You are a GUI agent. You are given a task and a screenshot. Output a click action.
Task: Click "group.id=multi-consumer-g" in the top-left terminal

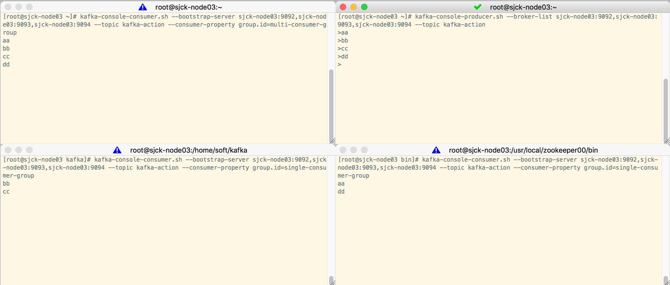pos(282,25)
